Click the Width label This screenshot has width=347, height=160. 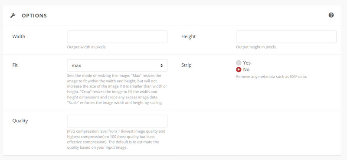point(19,36)
